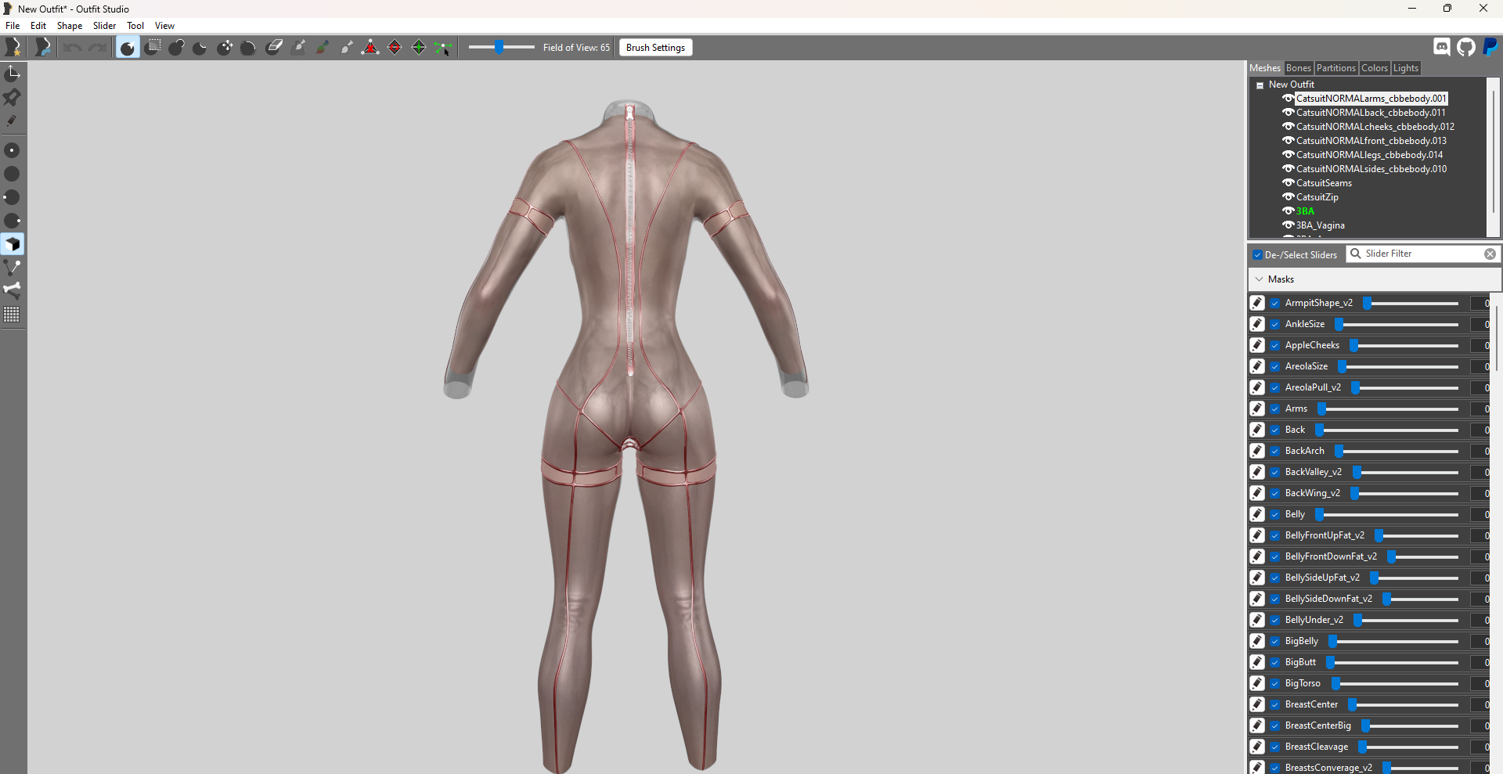Click the BreastCleavage slider track
Screen dimensions: 1503x774
click(x=1408, y=747)
